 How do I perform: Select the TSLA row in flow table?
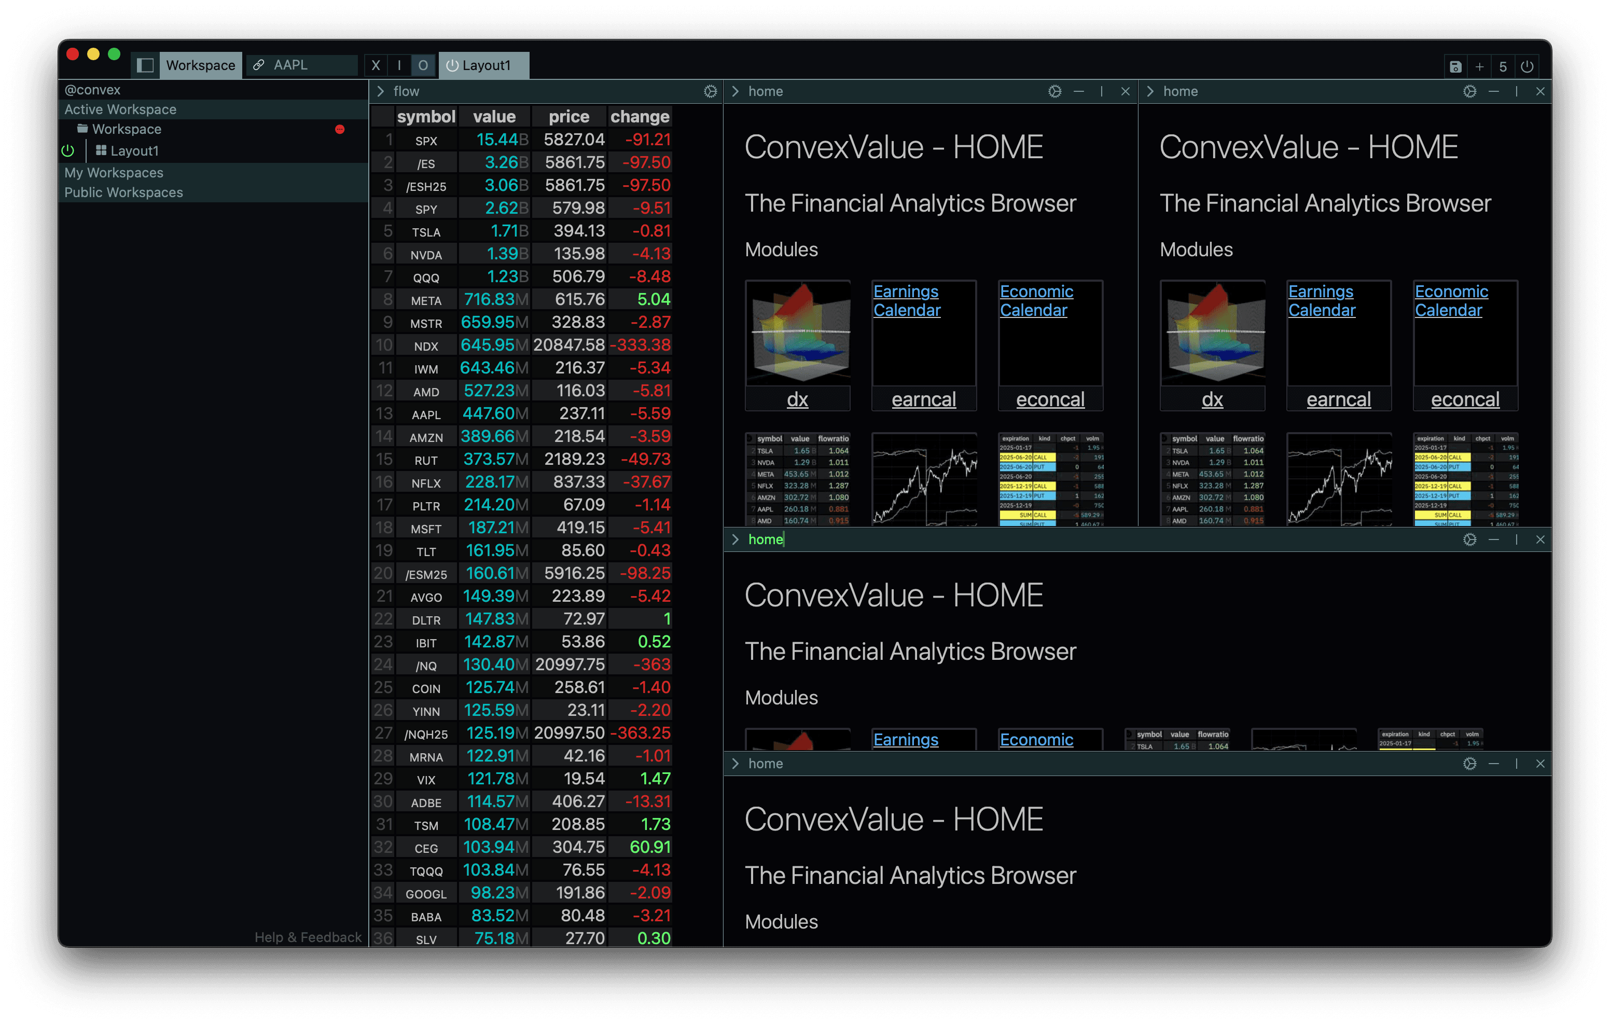[x=521, y=231]
